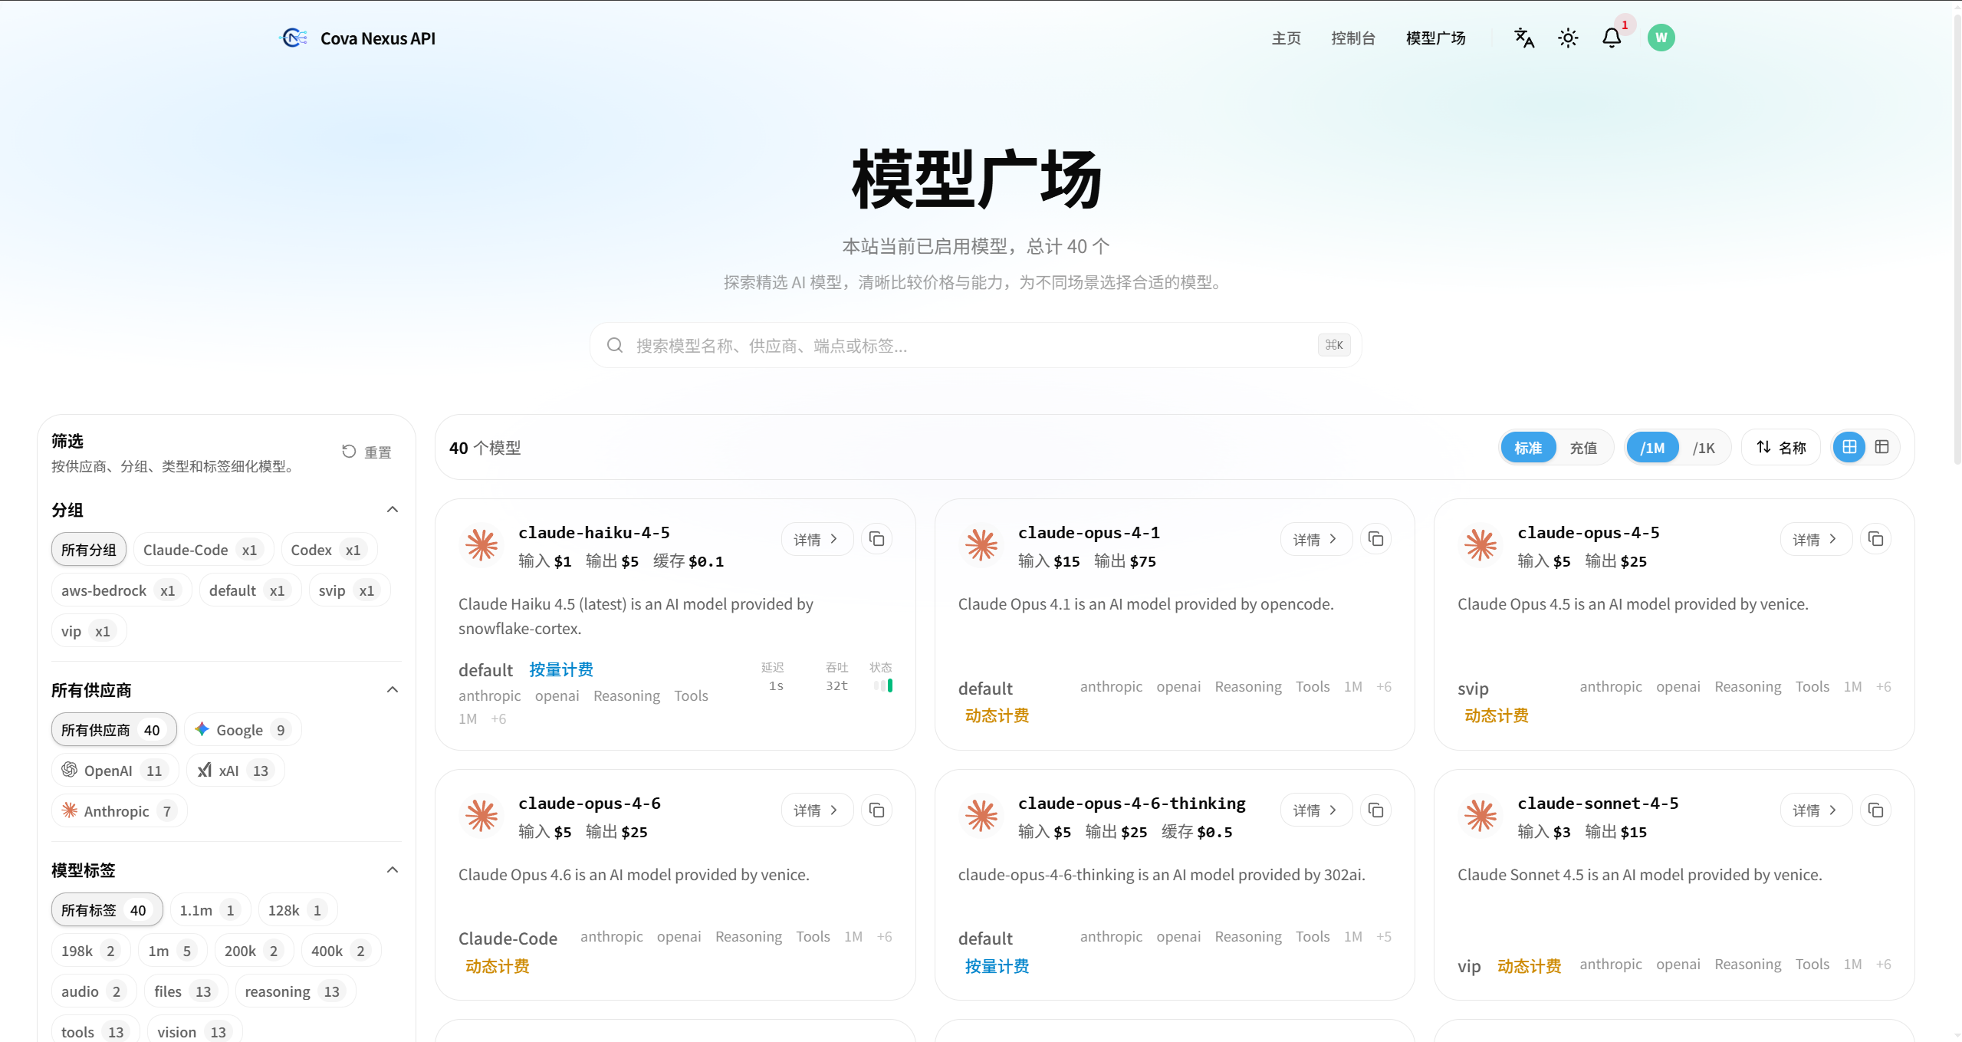Collapse the 分组 filter section
The width and height of the screenshot is (1962, 1042).
click(x=393, y=510)
